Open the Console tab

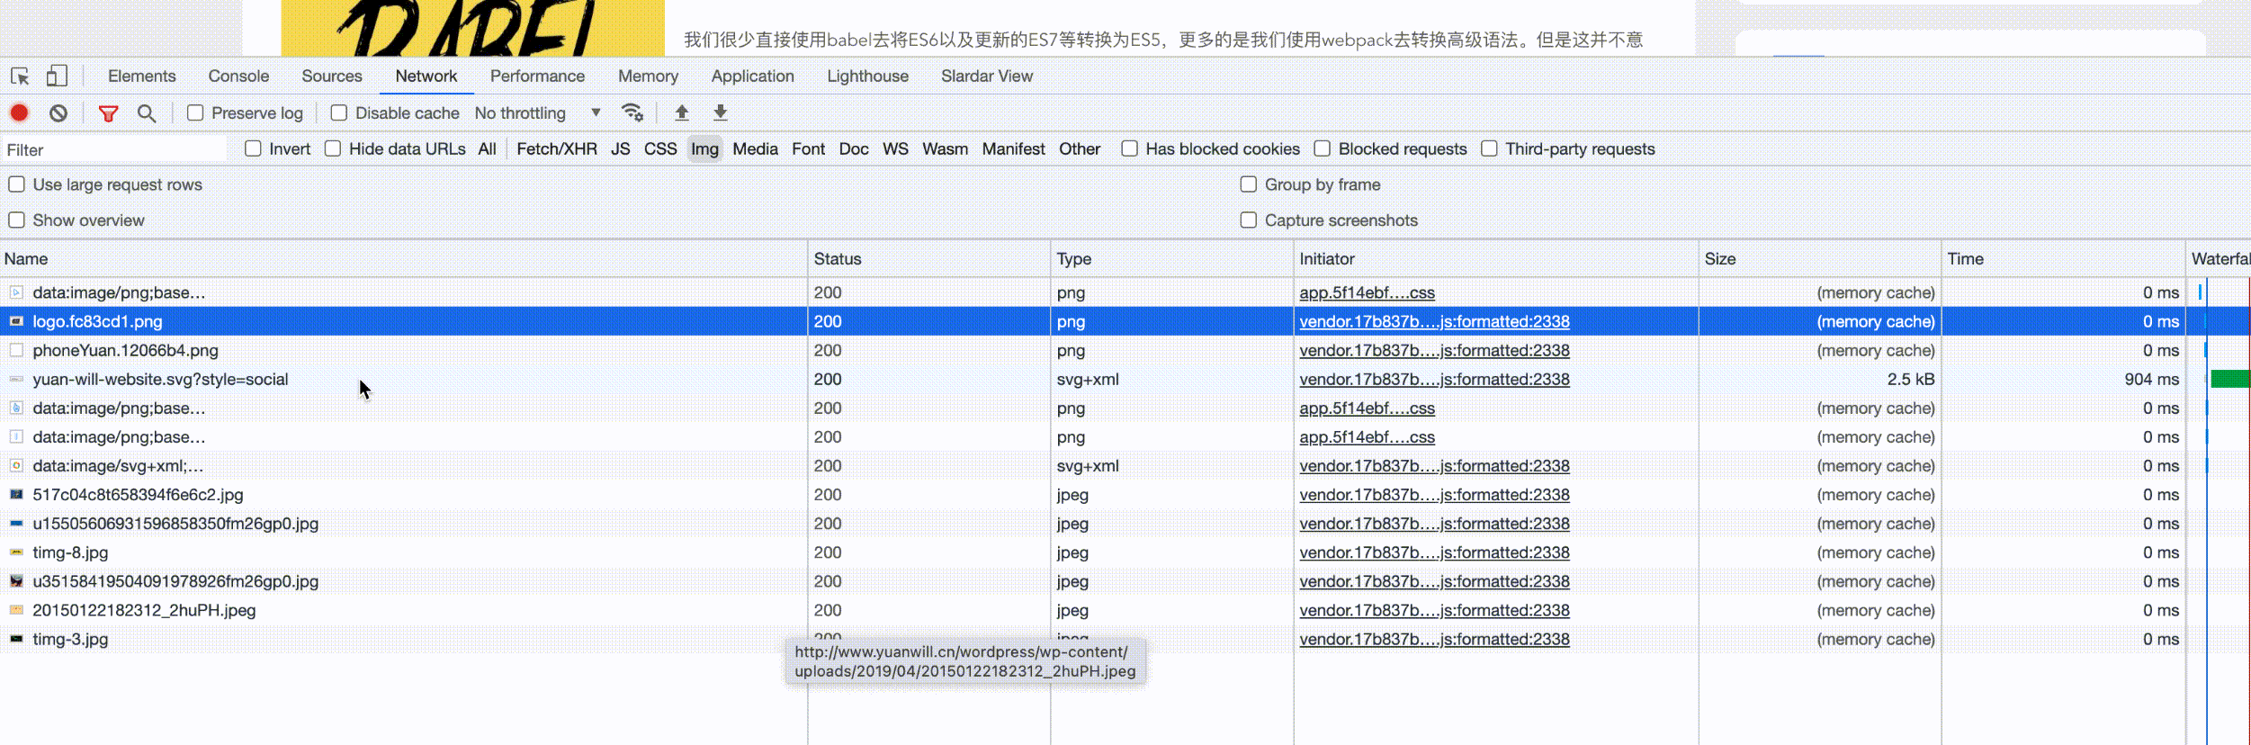coord(238,76)
